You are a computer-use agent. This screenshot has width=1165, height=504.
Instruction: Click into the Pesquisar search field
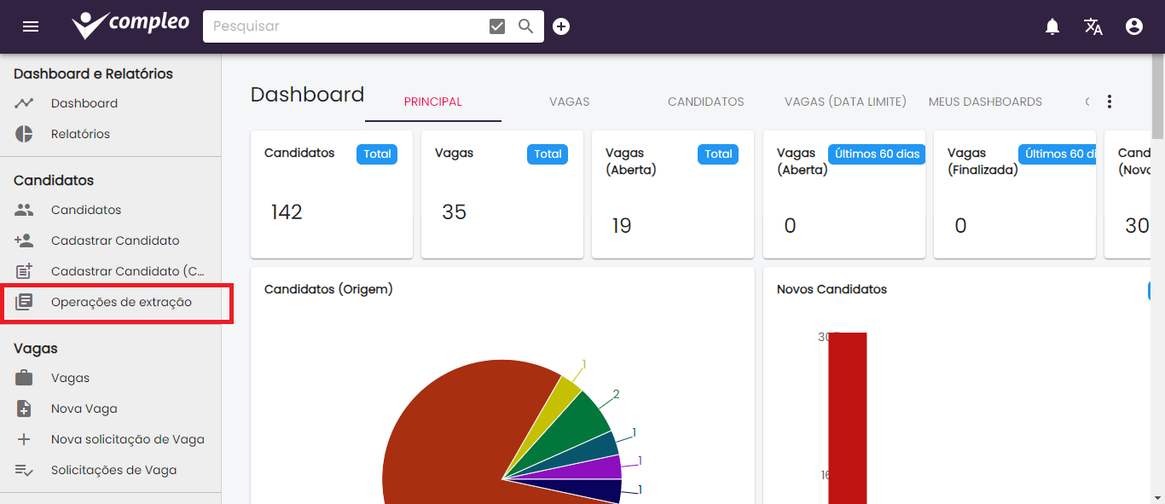coord(341,26)
